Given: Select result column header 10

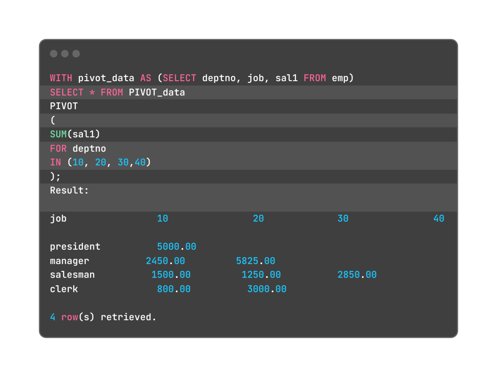Looking at the screenshot, I should [162, 218].
